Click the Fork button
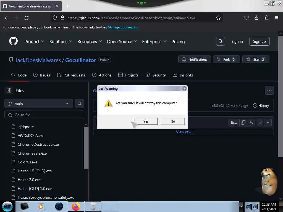 [x=226, y=59]
